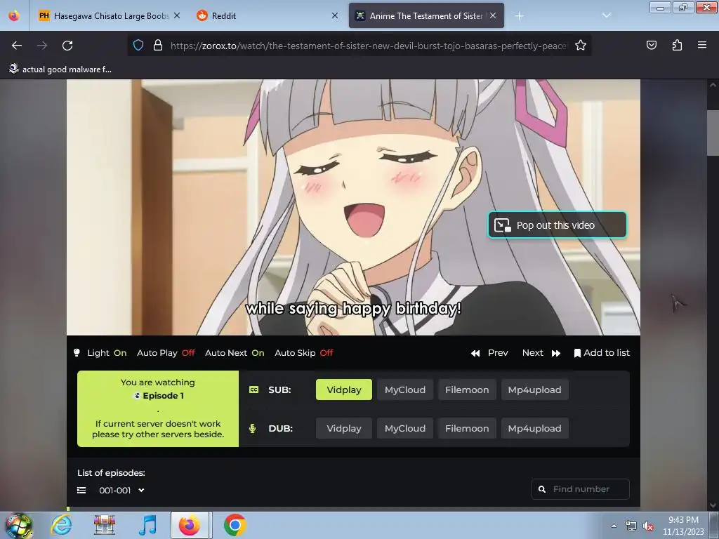The width and height of the screenshot is (719, 539).
Task: Select SUB Filemoon server
Action: tap(467, 390)
